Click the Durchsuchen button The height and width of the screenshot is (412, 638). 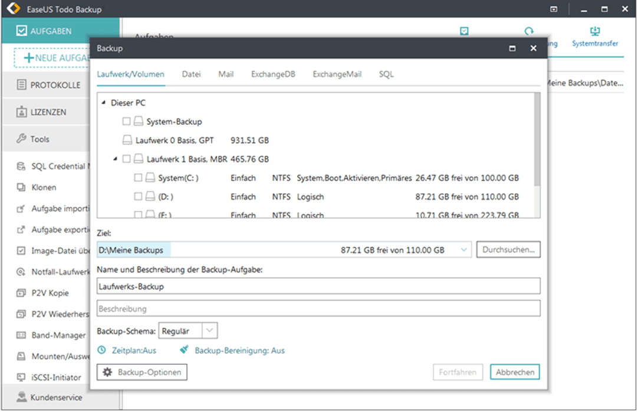508,250
